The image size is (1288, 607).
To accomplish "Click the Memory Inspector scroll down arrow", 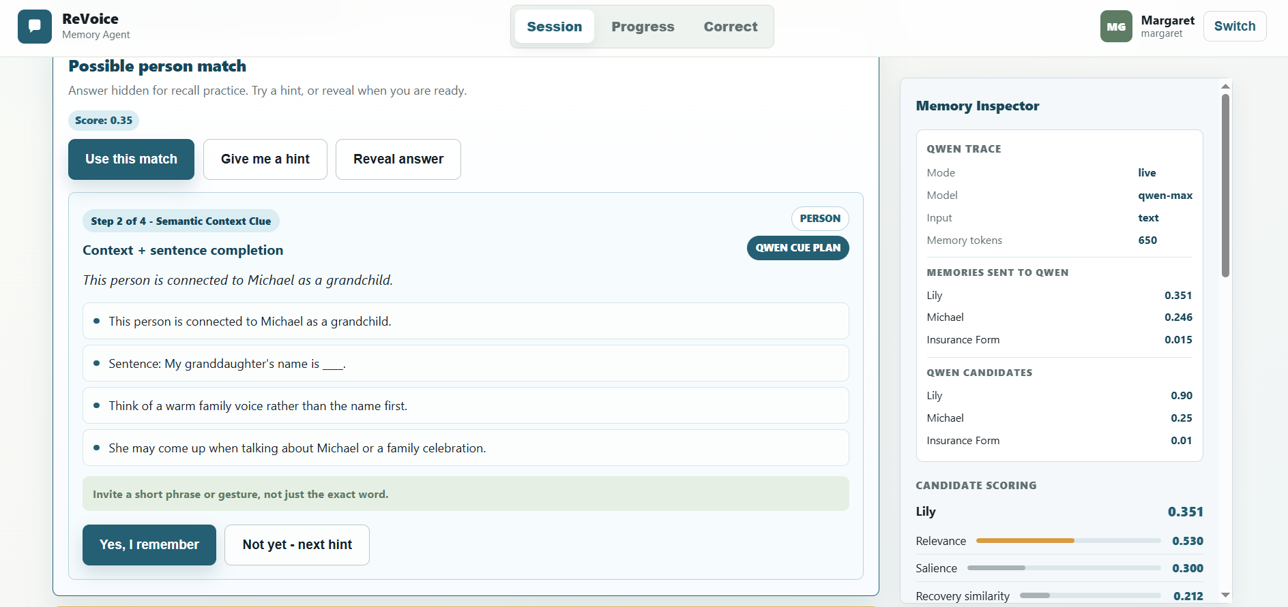I will pyautogui.click(x=1225, y=595).
